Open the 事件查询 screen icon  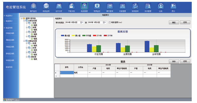click(110, 6)
